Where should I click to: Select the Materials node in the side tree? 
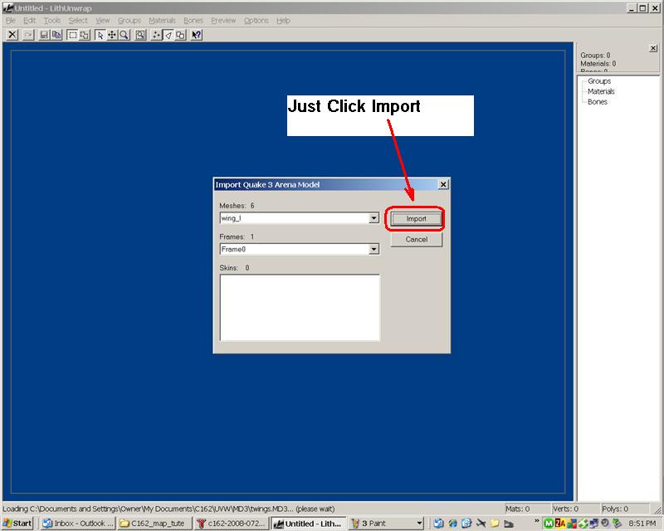click(x=601, y=91)
